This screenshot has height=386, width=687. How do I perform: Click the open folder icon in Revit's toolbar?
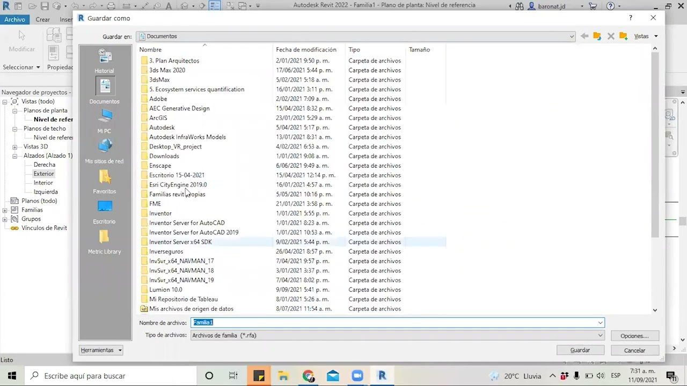(x=31, y=6)
